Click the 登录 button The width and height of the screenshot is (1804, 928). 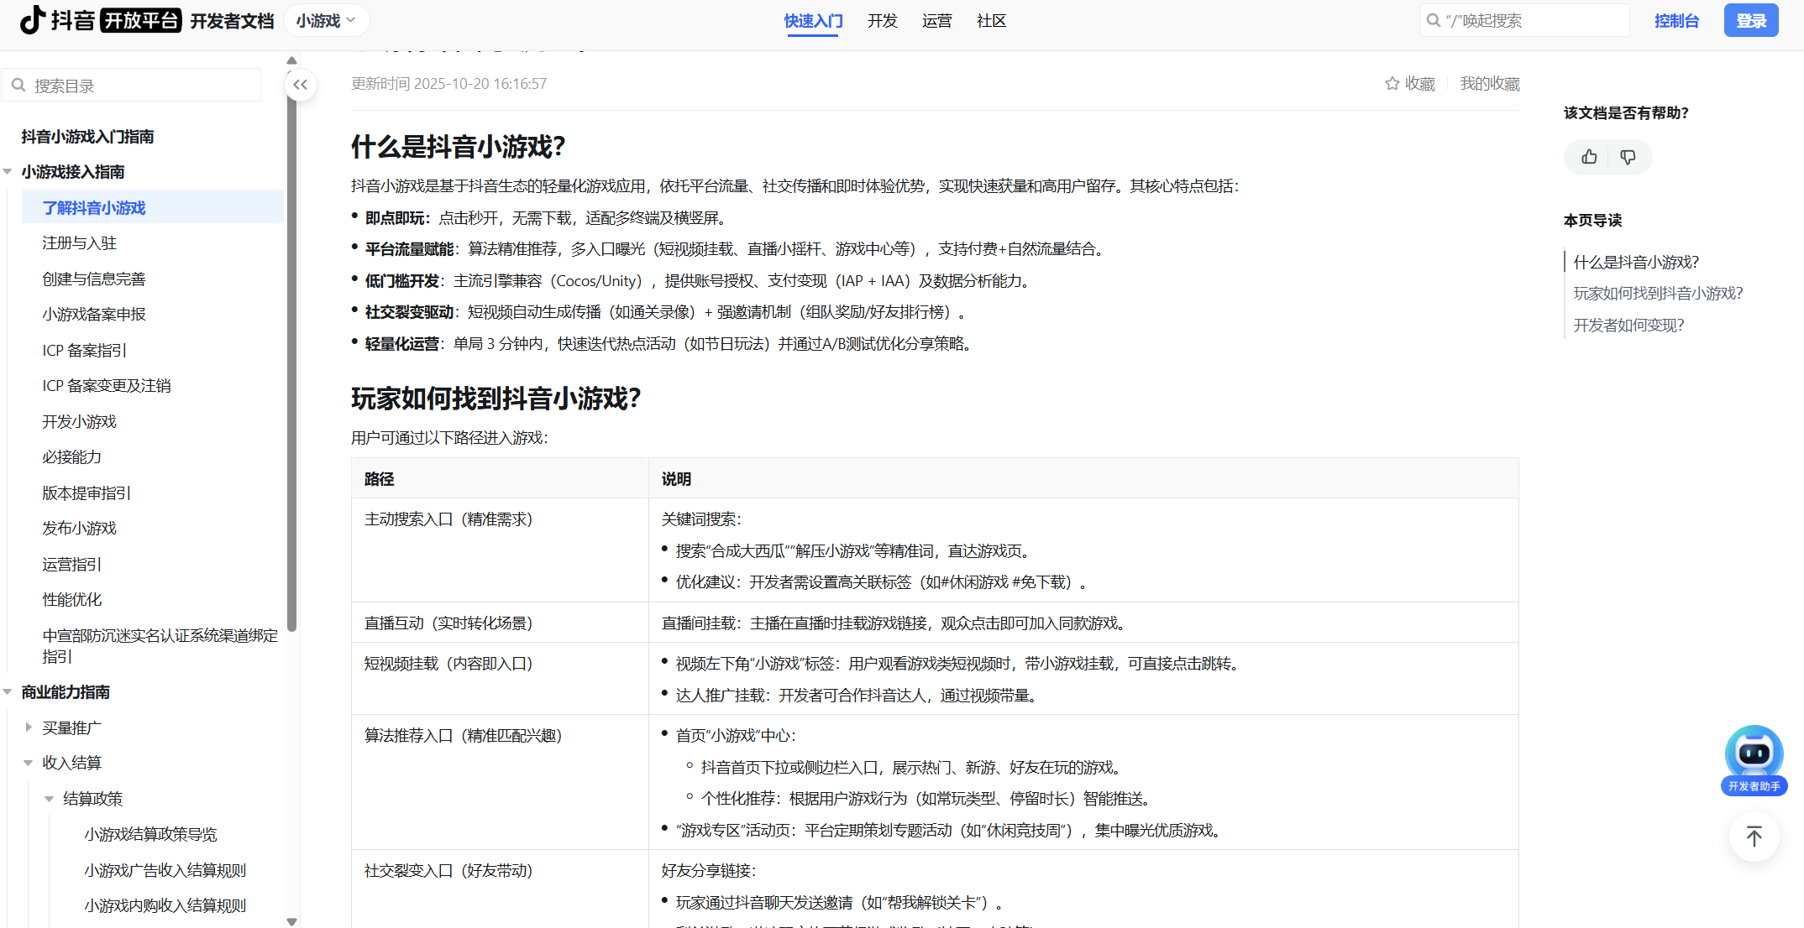pos(1751,19)
